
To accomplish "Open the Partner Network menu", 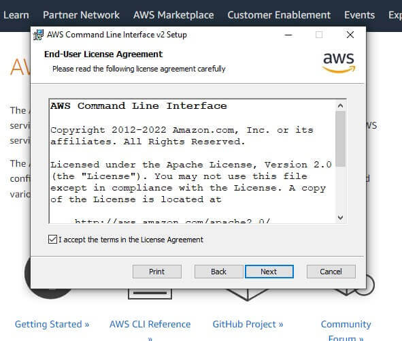I will click(81, 15).
